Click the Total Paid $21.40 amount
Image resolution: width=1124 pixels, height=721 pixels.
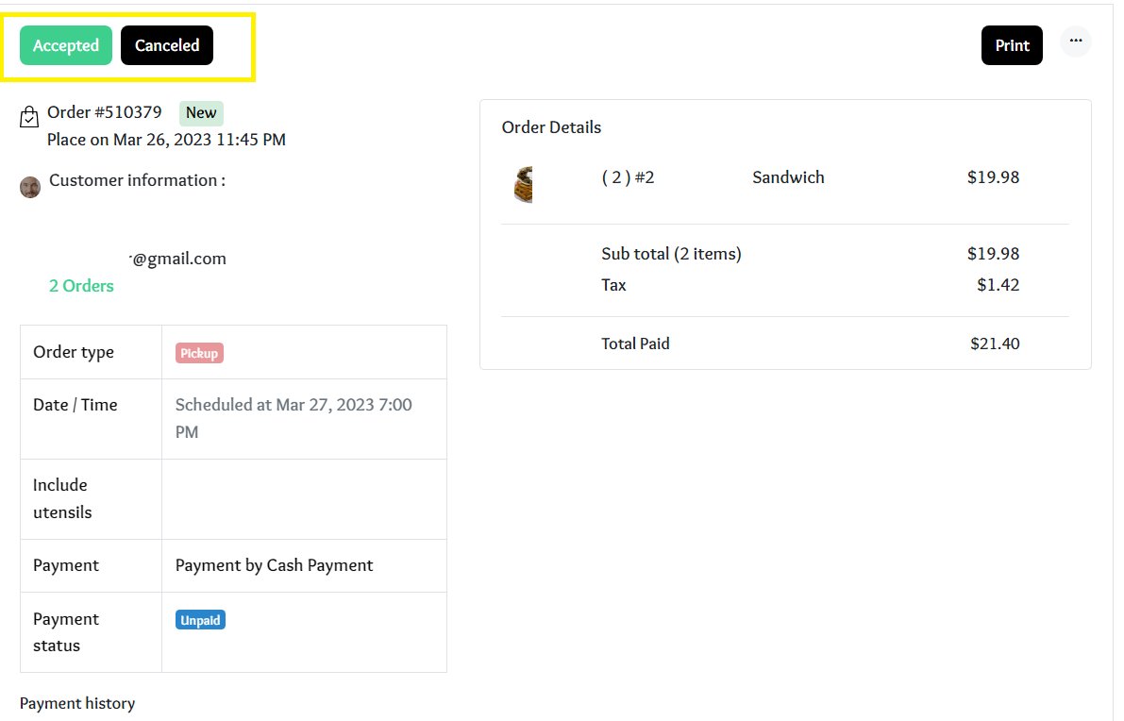[x=995, y=344]
